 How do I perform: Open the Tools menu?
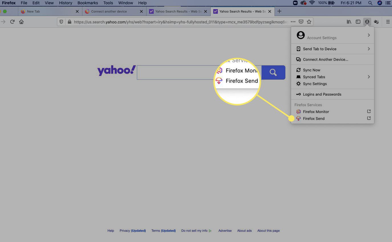108,3
